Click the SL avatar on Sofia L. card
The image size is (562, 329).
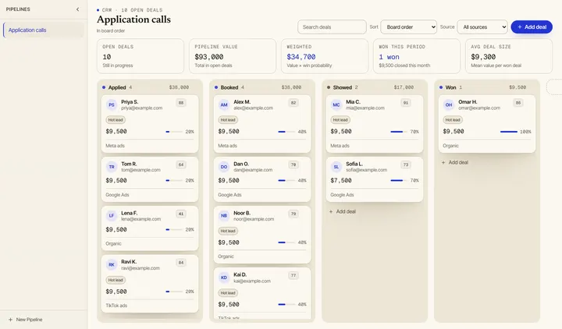tap(336, 167)
